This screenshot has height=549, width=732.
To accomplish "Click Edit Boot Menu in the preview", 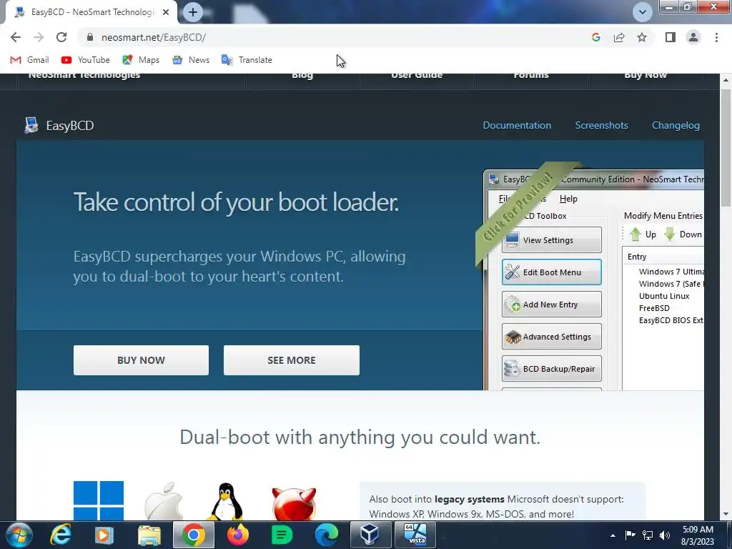I will [x=551, y=272].
